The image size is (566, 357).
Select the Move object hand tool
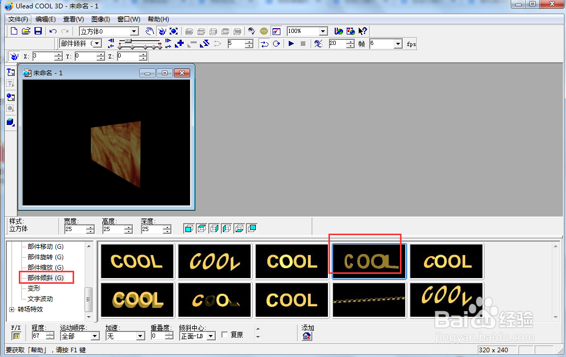[x=150, y=31]
